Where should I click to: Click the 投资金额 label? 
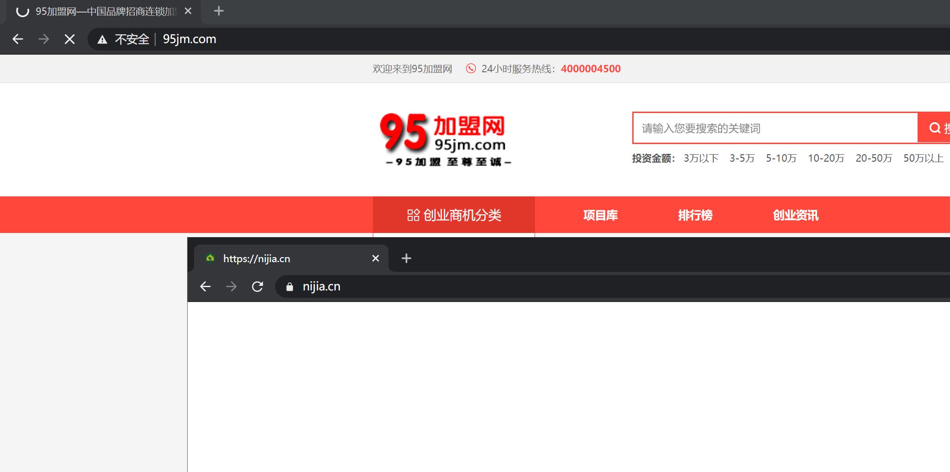(653, 158)
